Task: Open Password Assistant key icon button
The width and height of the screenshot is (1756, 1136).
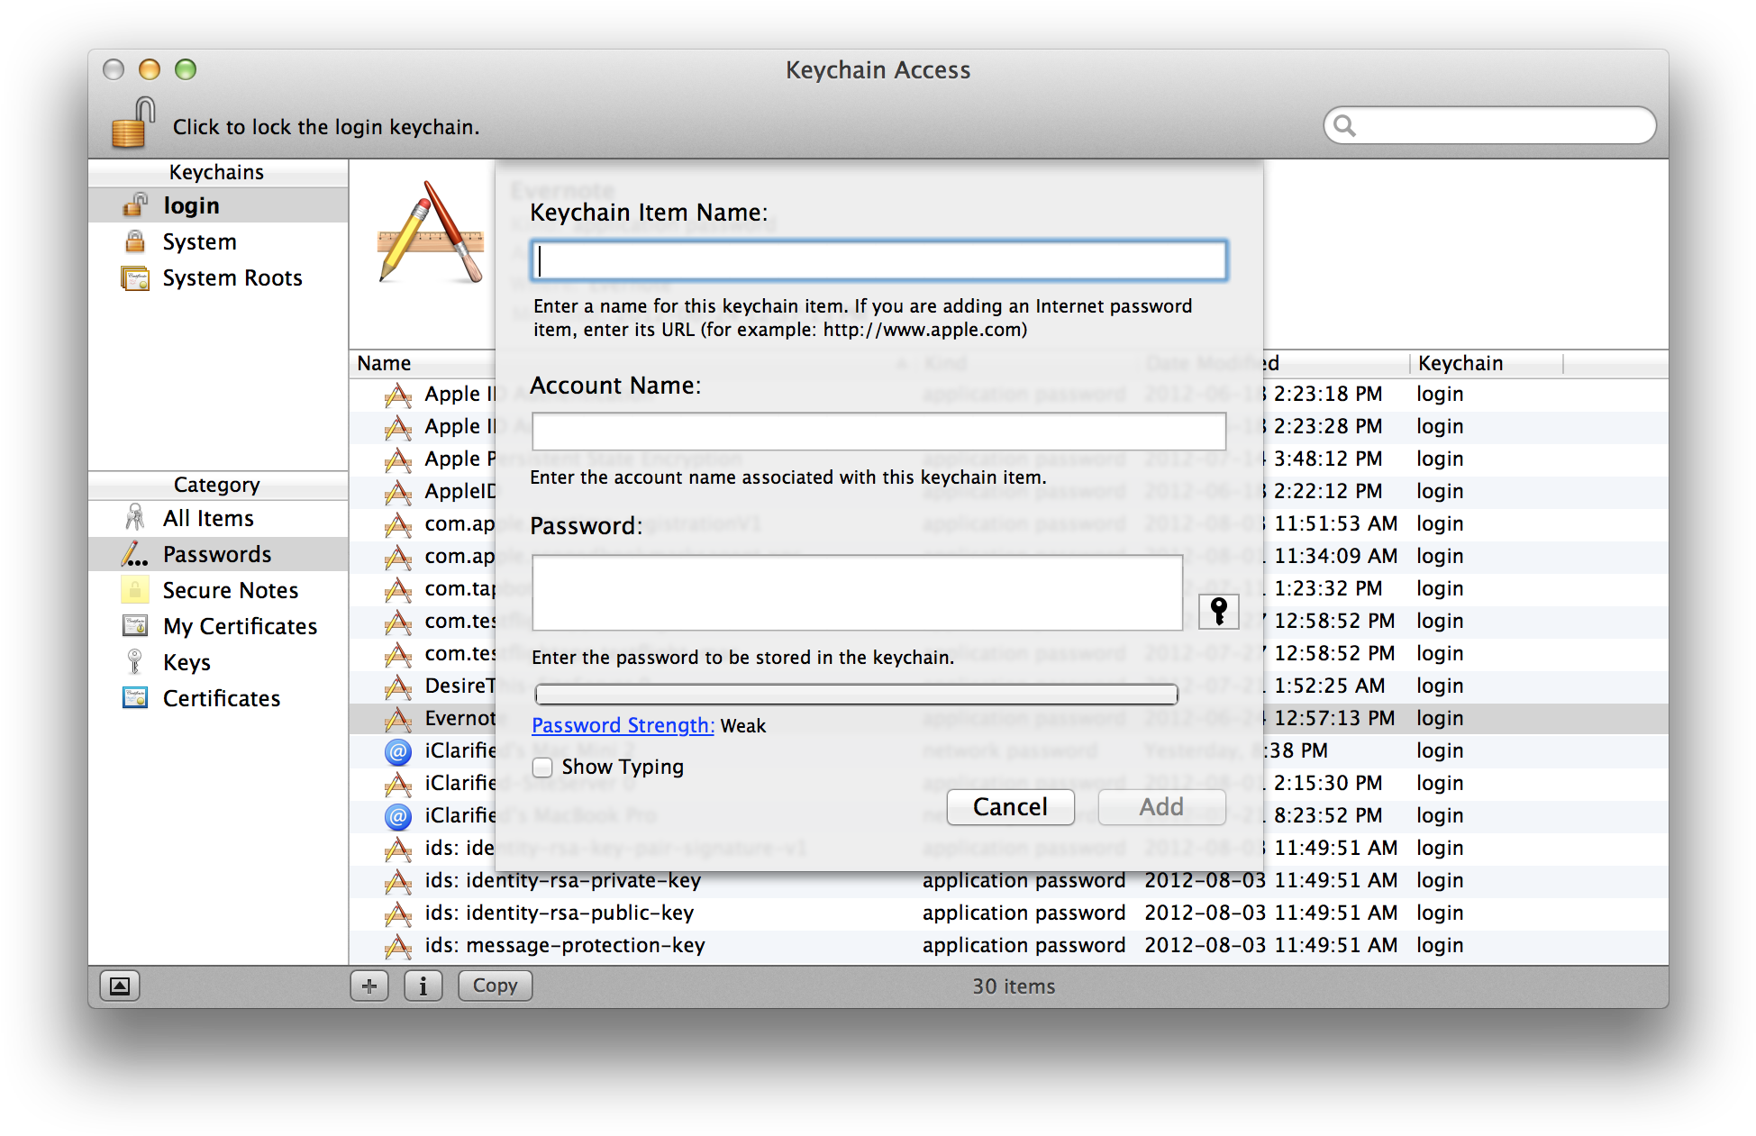Action: click(x=1218, y=611)
